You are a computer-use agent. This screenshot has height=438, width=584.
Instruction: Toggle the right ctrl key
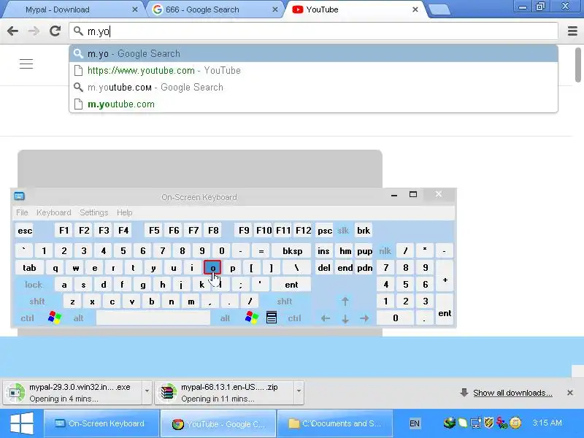(x=294, y=318)
